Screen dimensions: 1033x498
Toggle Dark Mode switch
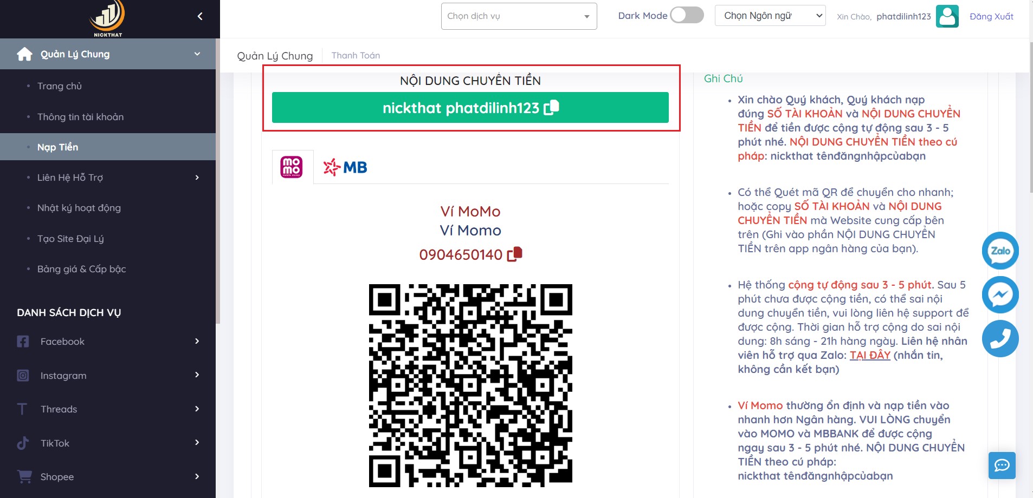[x=687, y=15]
